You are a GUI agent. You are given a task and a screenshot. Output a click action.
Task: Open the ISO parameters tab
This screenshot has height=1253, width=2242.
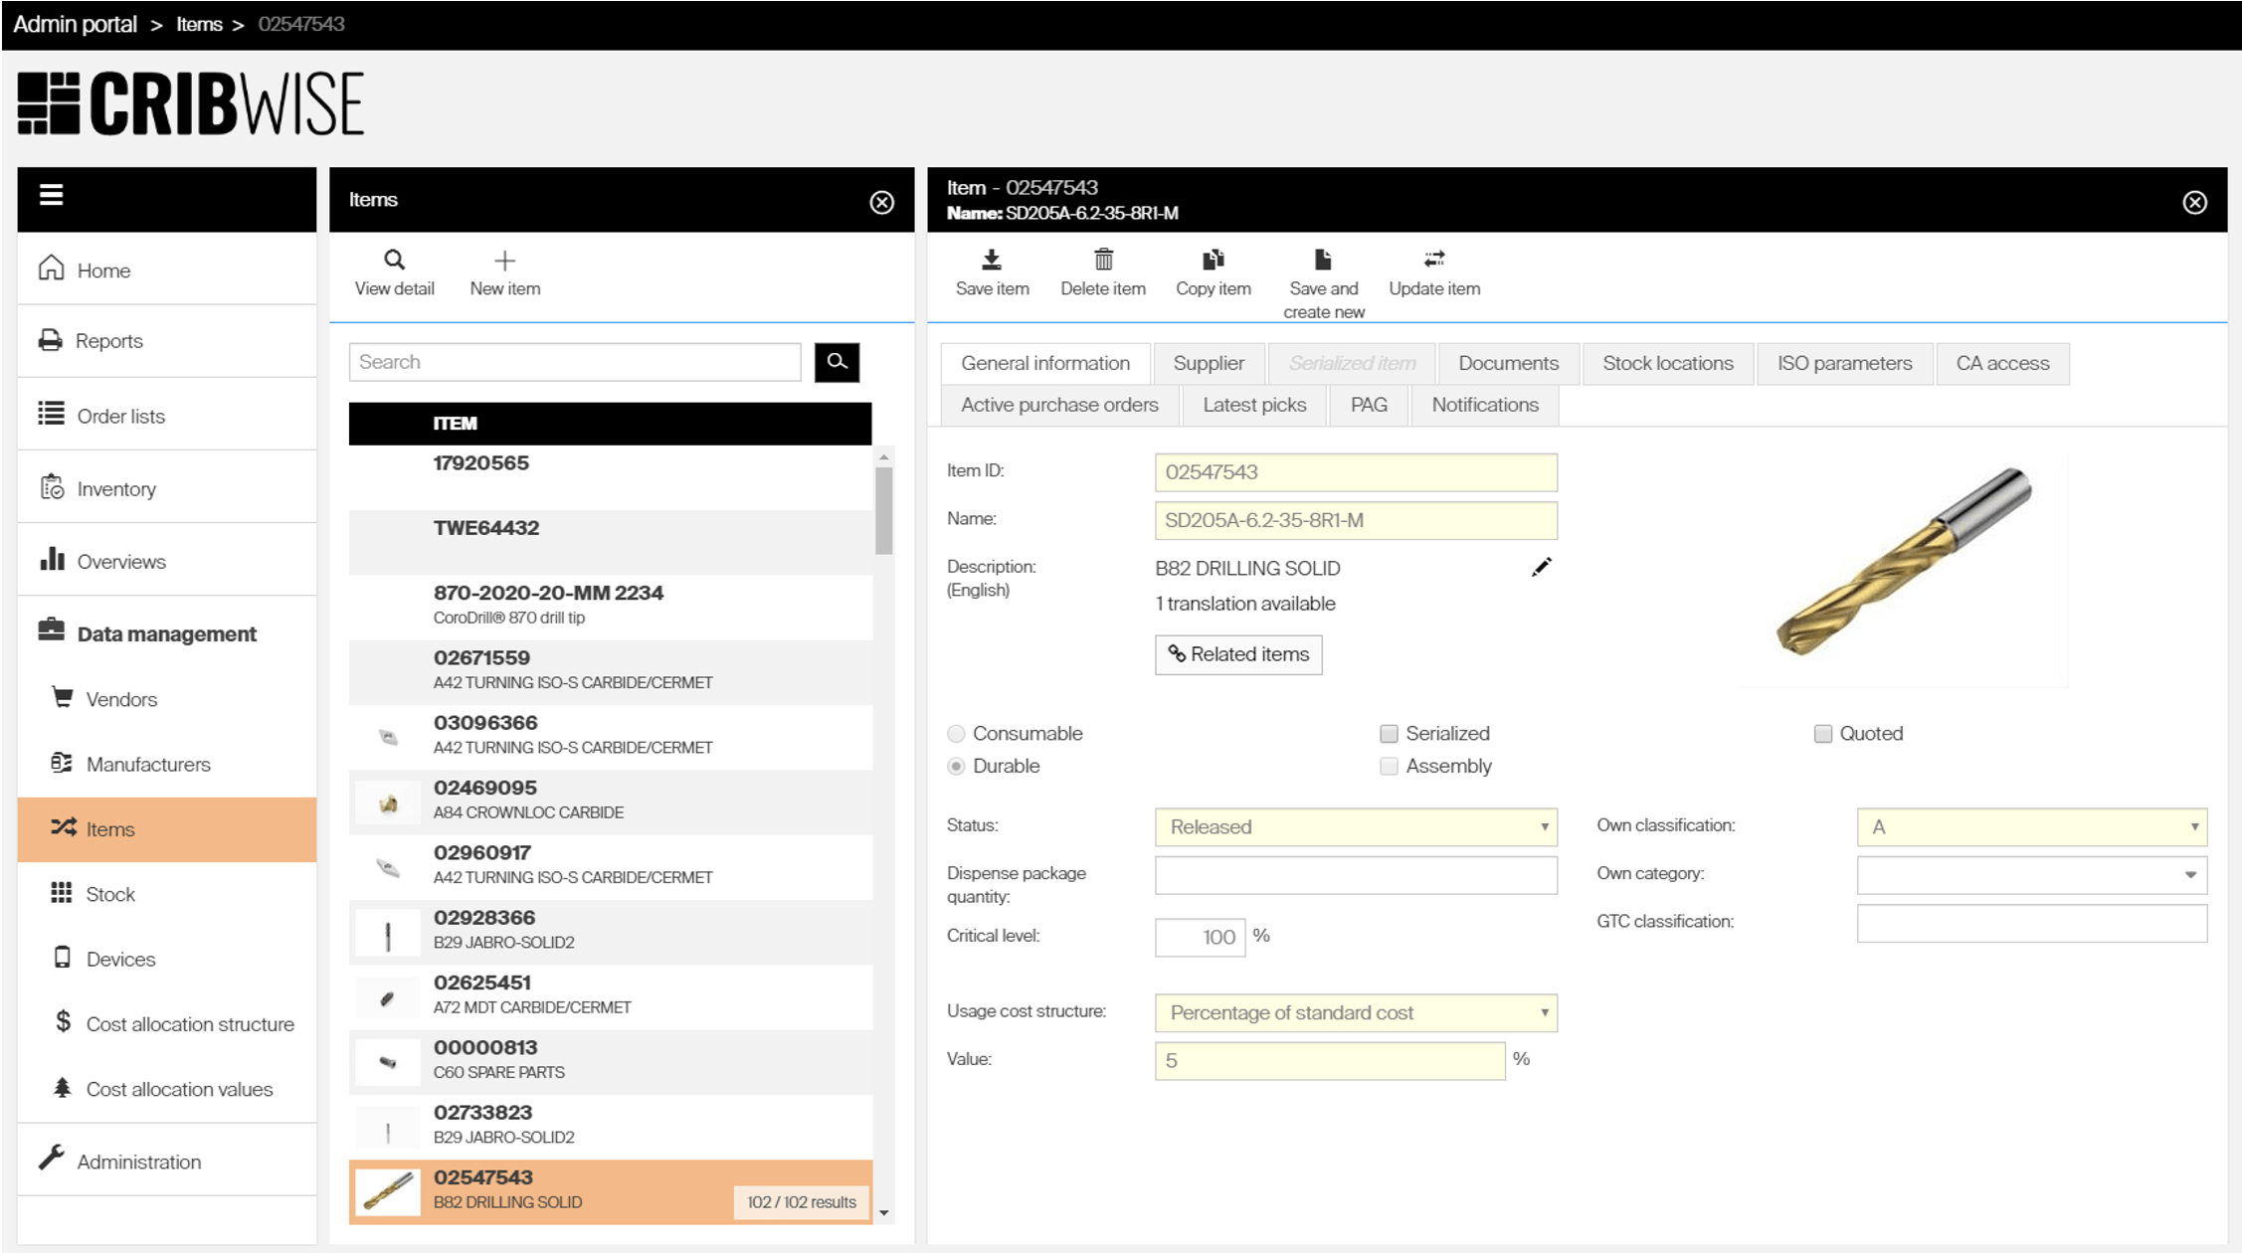[1844, 364]
